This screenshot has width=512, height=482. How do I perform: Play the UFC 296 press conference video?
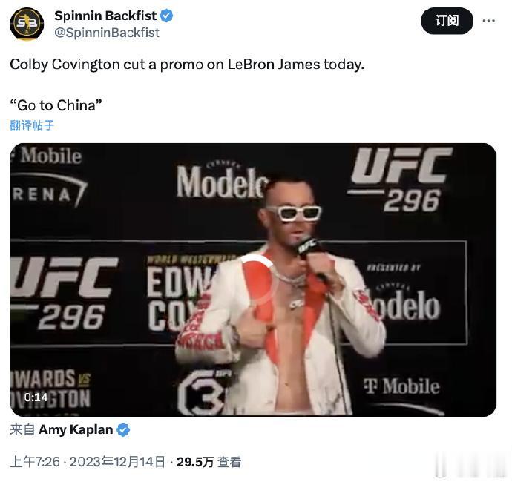[253, 280]
